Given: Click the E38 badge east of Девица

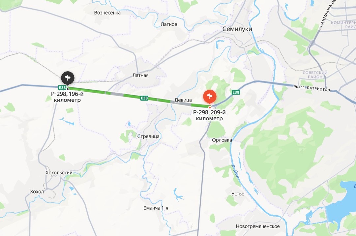Looking at the screenshot, I should click(x=236, y=92).
